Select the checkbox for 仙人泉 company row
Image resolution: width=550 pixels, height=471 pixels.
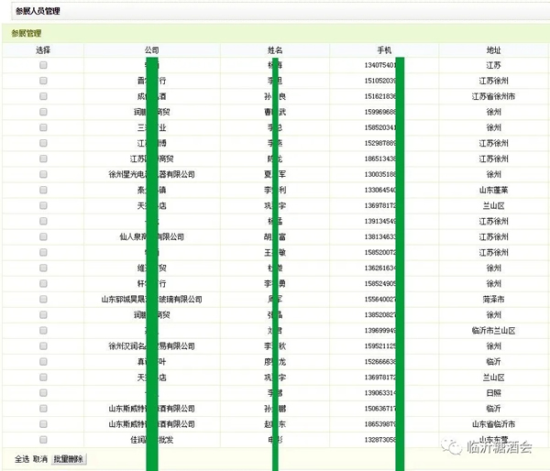pyautogui.click(x=43, y=236)
